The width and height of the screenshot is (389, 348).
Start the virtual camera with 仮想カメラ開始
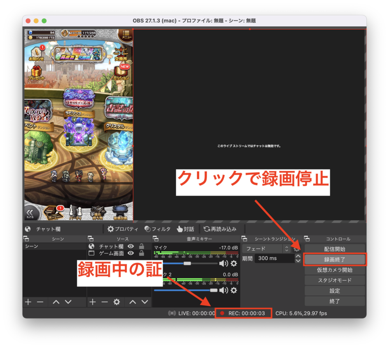pyautogui.click(x=335, y=270)
